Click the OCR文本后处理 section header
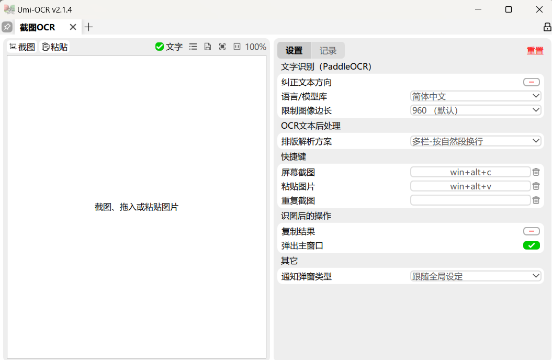Image resolution: width=552 pixels, height=360 pixels. click(310, 126)
